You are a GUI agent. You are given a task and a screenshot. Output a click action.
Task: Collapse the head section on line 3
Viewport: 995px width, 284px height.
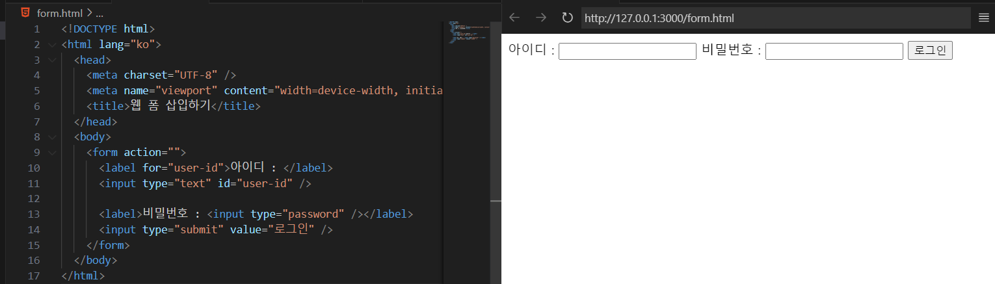[52, 60]
